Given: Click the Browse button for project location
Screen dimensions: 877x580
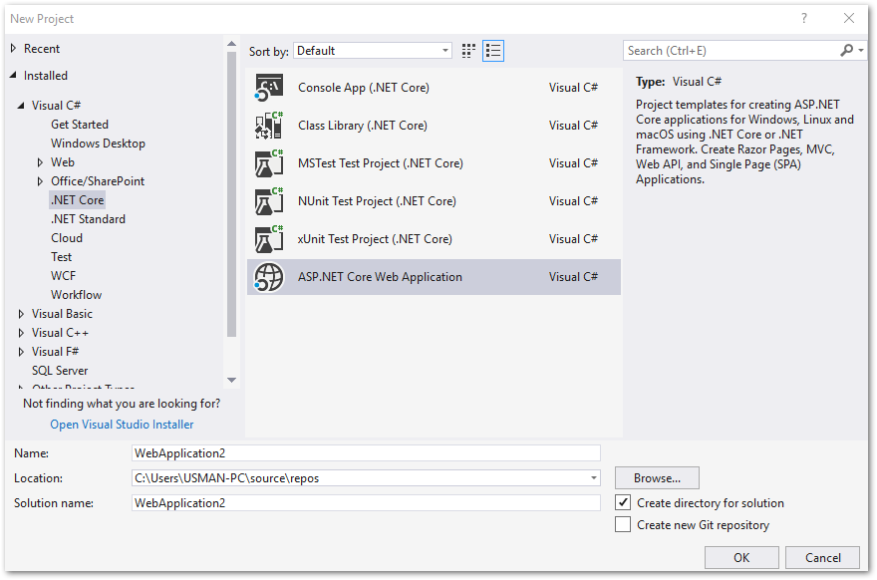Looking at the screenshot, I should click(x=656, y=477).
